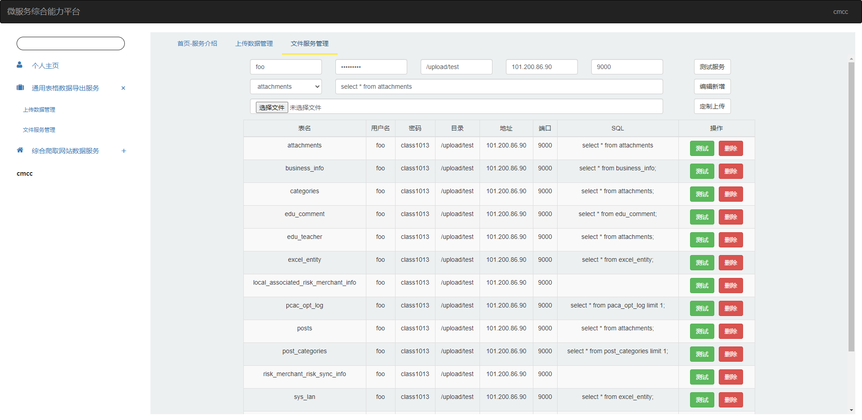Screen dimensions: 862x420
Task: Test the edu_comment row with 测试
Action: coord(702,217)
